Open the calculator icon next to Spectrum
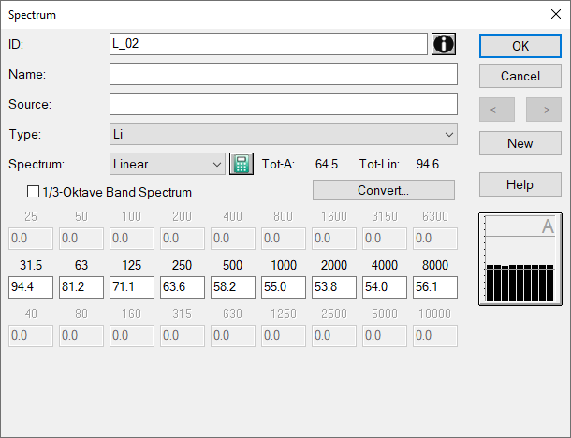The image size is (571, 438). 242,164
